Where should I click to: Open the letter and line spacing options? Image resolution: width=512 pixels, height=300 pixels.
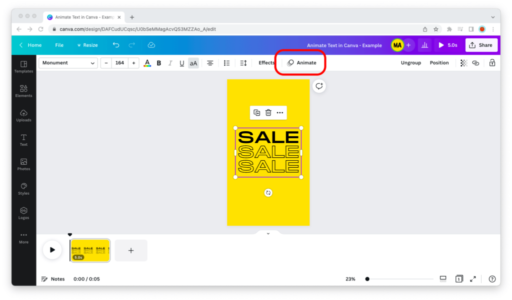243,63
